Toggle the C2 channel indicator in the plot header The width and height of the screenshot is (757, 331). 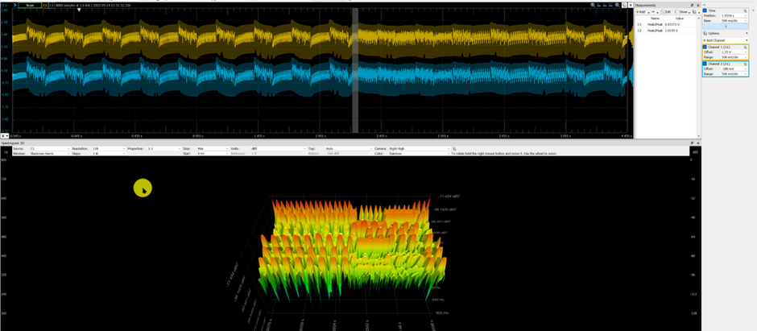[x=52, y=6]
